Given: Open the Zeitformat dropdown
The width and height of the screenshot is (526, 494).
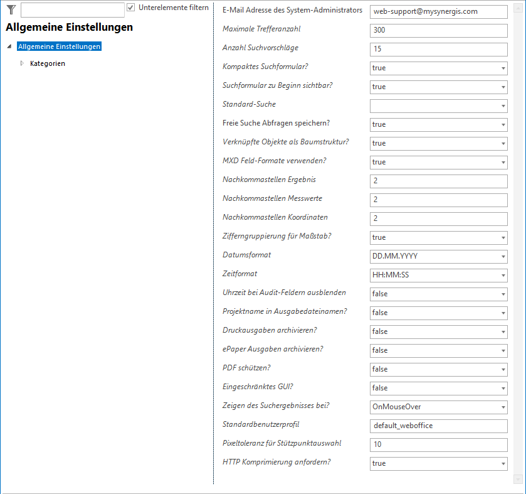Looking at the screenshot, I should pyautogui.click(x=503, y=275).
